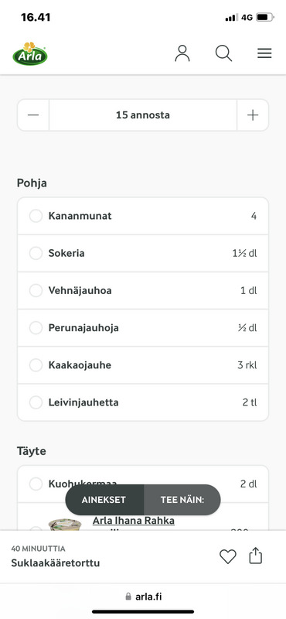Switch to the AINEKSET tab

point(104,500)
